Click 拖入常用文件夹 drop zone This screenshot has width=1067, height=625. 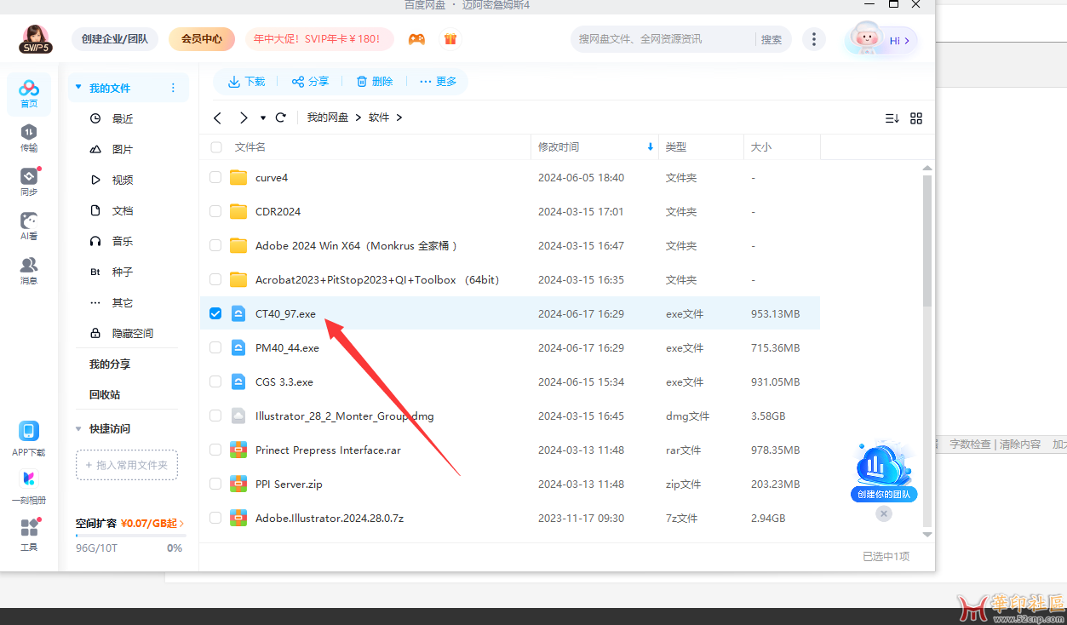click(127, 465)
